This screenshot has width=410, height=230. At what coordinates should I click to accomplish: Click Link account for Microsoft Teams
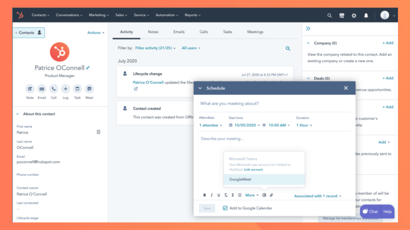point(253,170)
